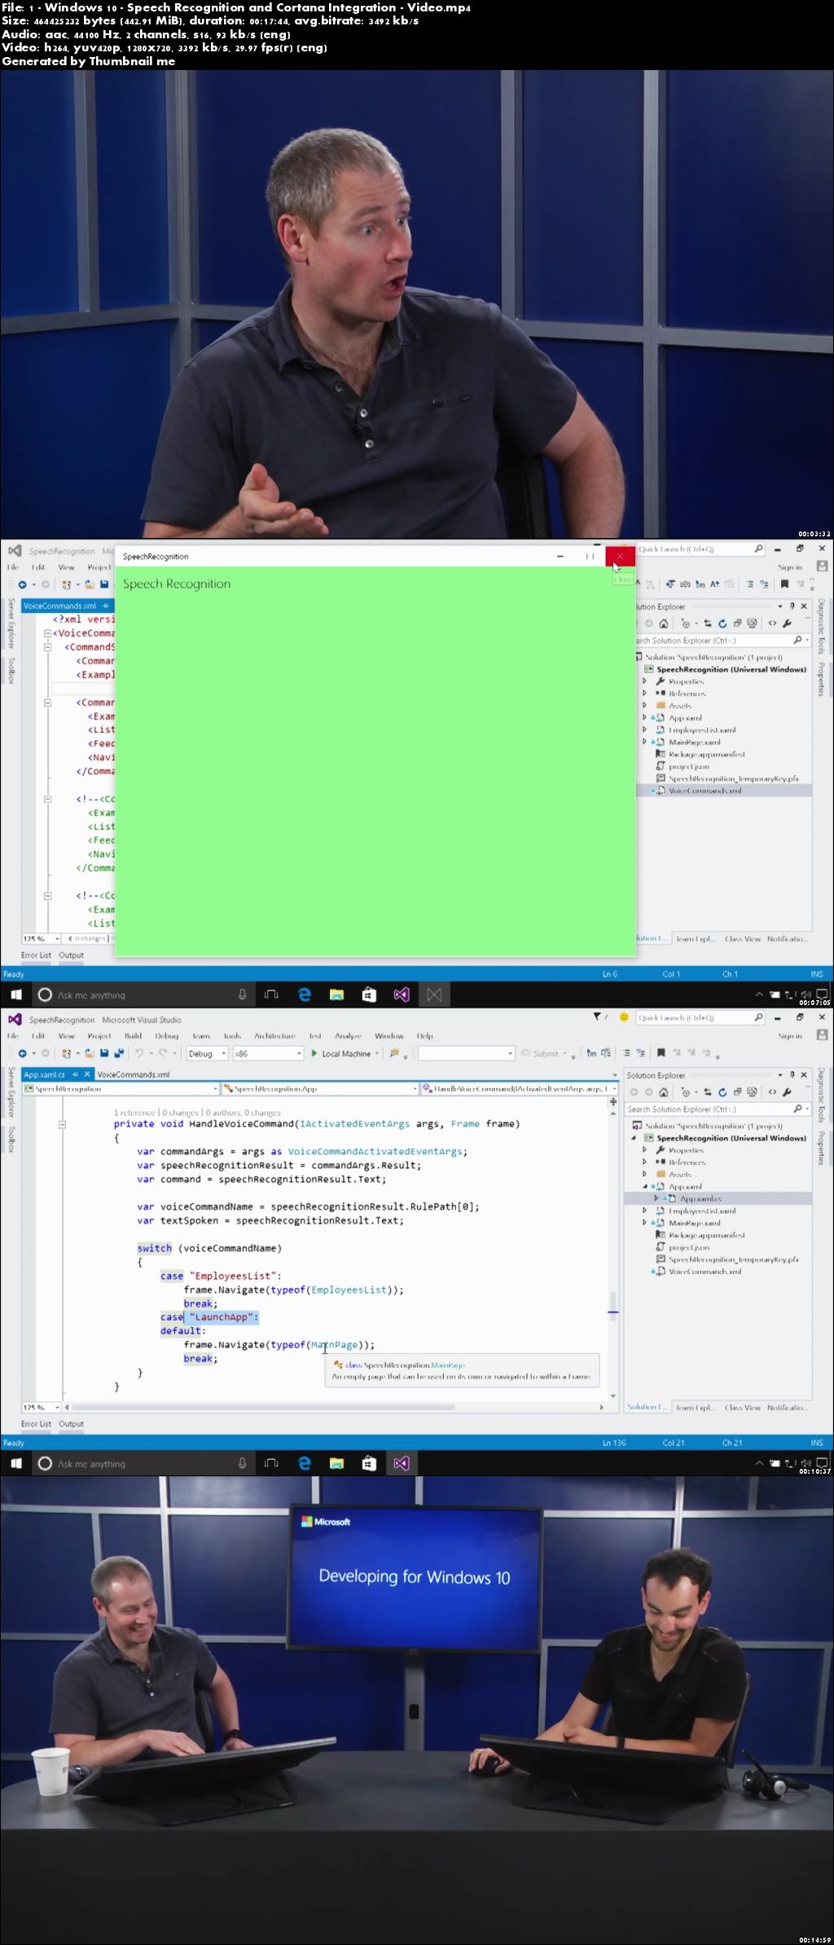Click the Undo arrow in the App.xaml.cs frame toolbar

139,1053
